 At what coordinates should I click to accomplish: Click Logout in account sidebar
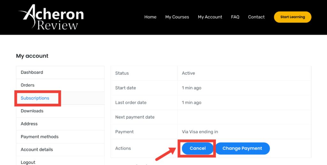point(28,162)
